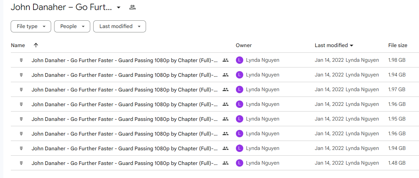Click the ascending sort arrow beside Name
The width and height of the screenshot is (419, 178).
coord(36,45)
